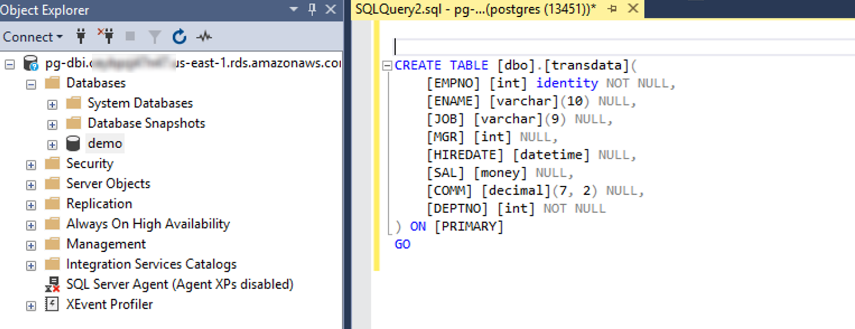Close the SQLQuery2.sql tab
This screenshot has width=855, height=329.
coord(633,8)
